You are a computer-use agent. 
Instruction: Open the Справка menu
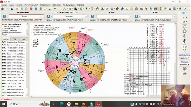(x=80, y=5)
